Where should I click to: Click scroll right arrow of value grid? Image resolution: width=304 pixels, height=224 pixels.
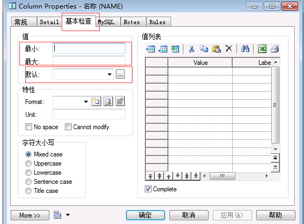click(x=267, y=176)
